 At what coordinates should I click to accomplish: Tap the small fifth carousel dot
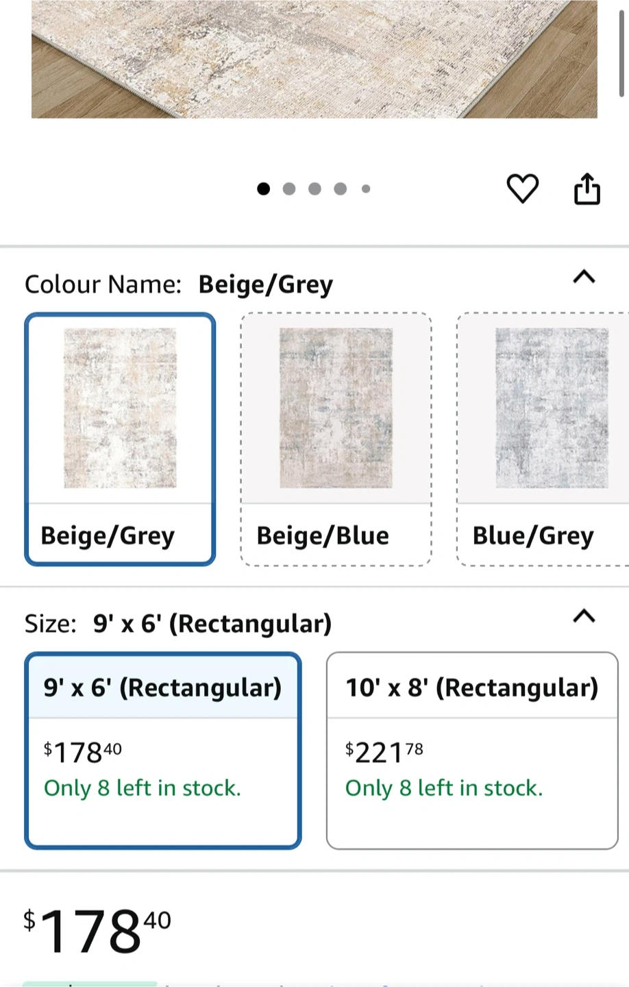click(366, 188)
